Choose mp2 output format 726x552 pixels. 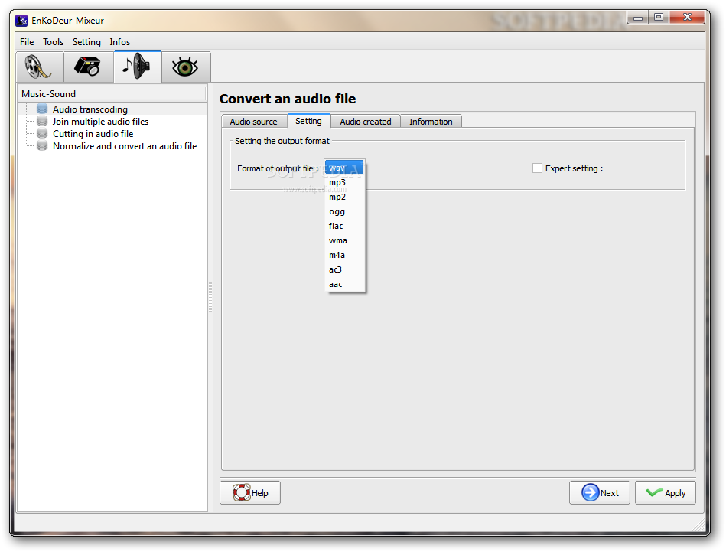(x=344, y=197)
